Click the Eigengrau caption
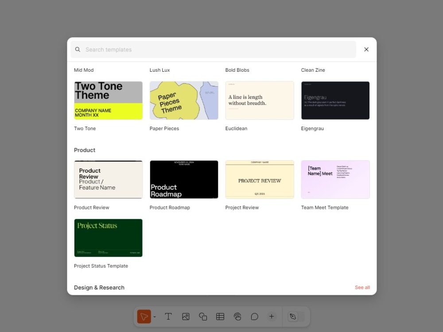The height and width of the screenshot is (332, 443). pyautogui.click(x=312, y=128)
